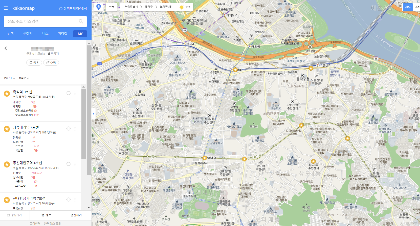
Task: Open 그룹 정보 at panel bottom
Action: tap(45, 215)
